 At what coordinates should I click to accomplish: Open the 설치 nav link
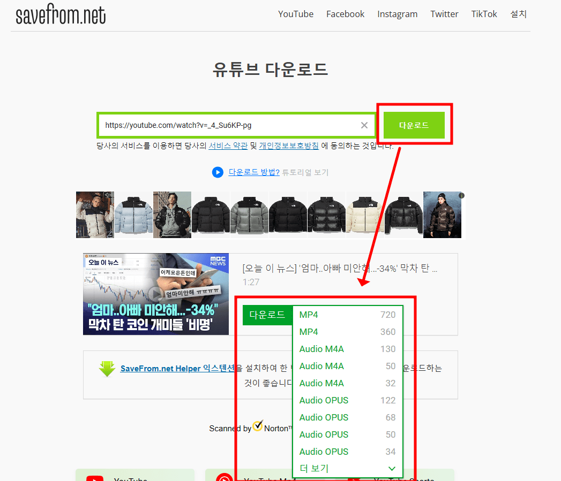coord(518,14)
